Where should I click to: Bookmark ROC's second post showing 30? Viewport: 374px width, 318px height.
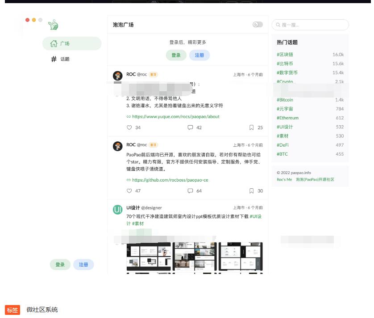point(251,191)
